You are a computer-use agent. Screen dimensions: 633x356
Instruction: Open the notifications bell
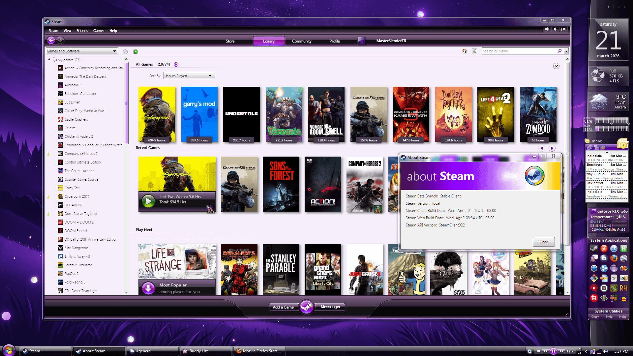coord(555,29)
